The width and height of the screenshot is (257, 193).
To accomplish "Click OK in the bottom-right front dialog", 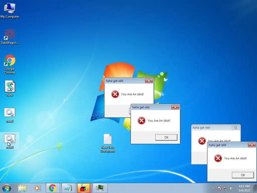I will (243, 175).
